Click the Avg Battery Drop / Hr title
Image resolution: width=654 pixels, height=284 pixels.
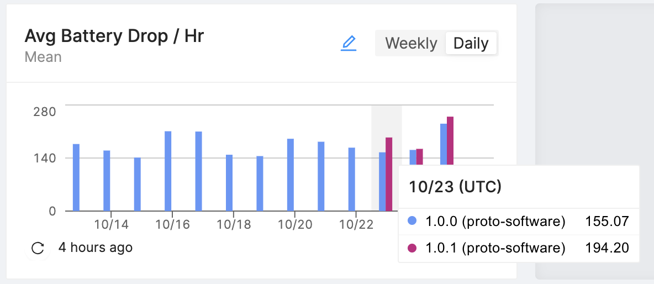tap(114, 36)
